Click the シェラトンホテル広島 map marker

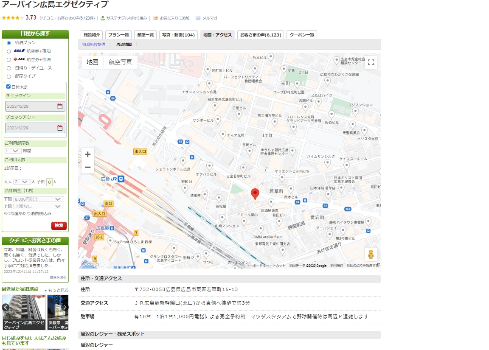(x=183, y=161)
